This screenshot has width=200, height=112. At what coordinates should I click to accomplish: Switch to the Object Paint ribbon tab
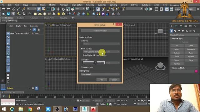click(49, 18)
